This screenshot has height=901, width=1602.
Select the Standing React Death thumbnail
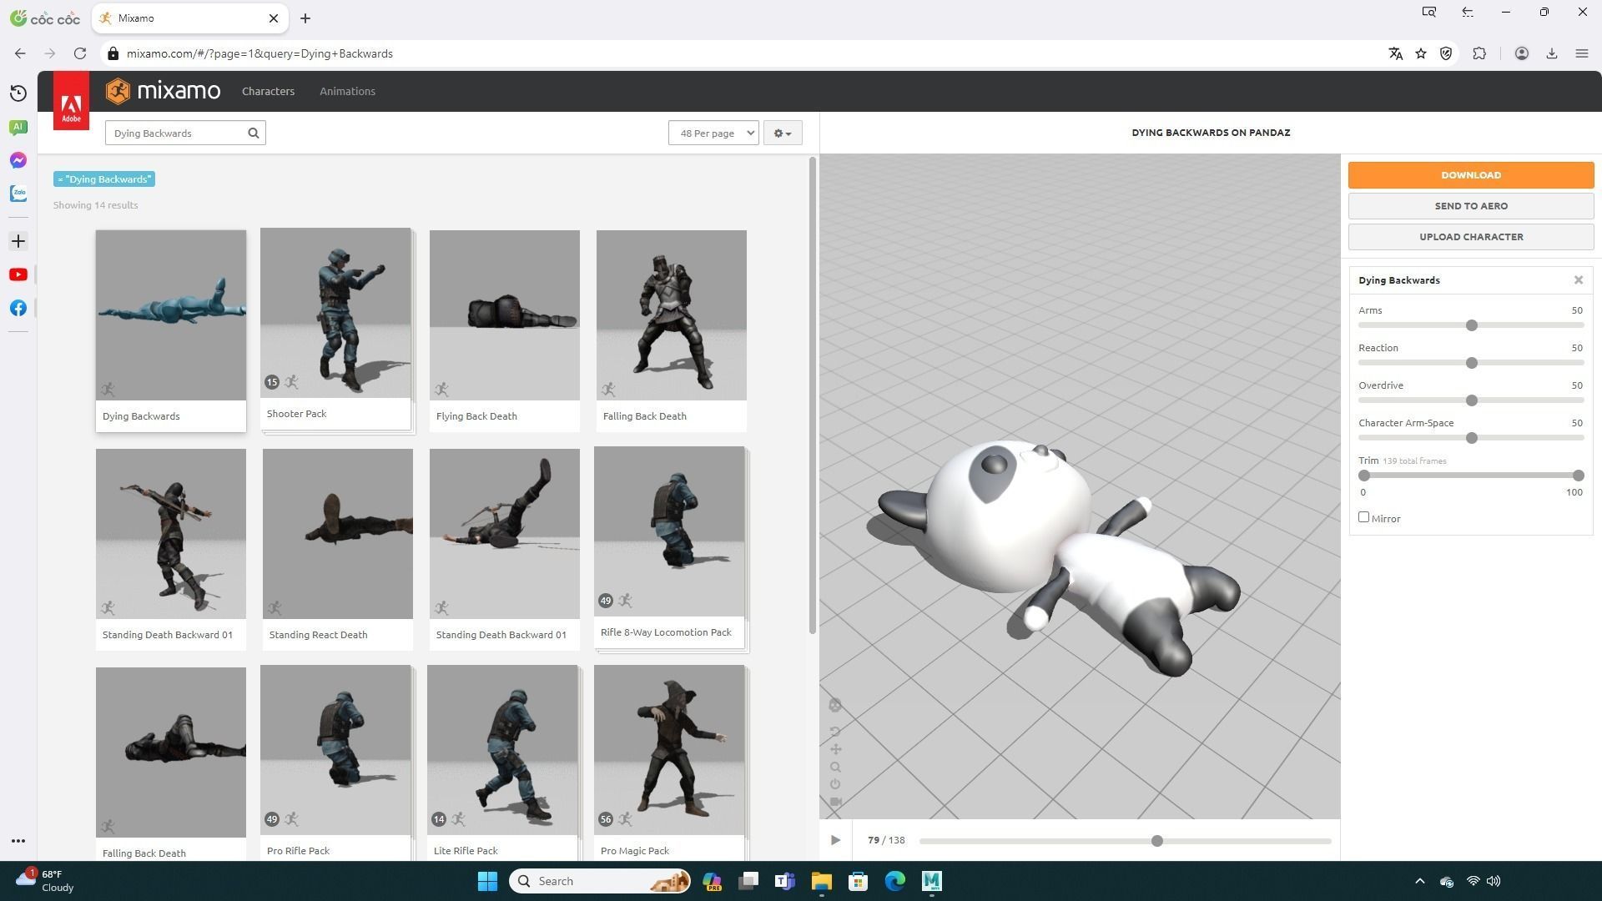pyautogui.click(x=338, y=534)
